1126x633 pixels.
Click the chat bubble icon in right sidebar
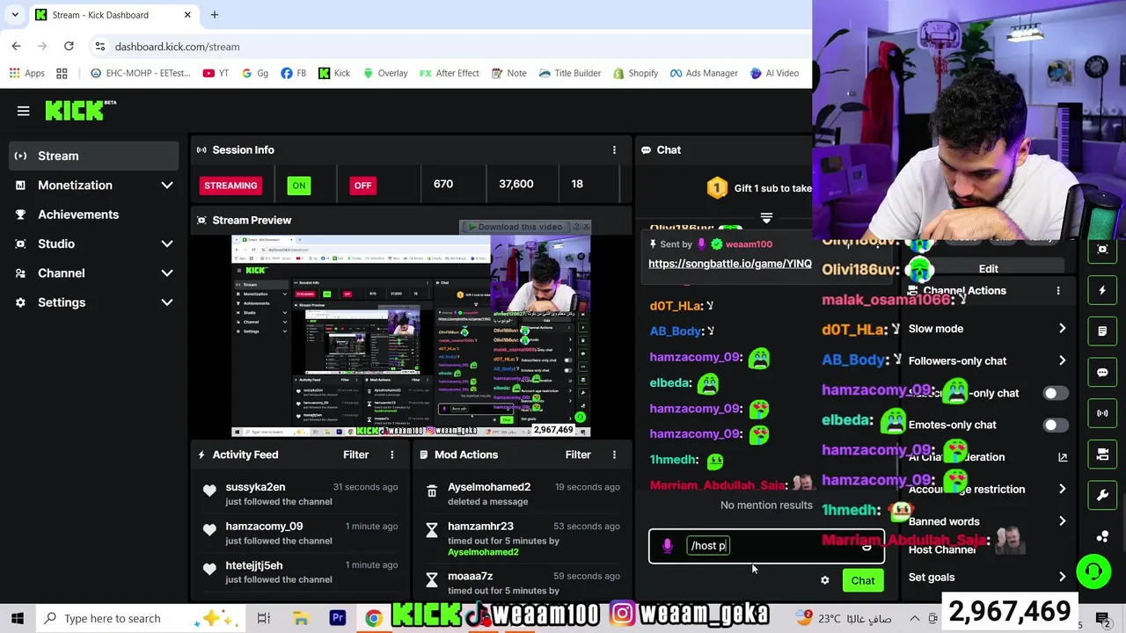tap(1102, 372)
